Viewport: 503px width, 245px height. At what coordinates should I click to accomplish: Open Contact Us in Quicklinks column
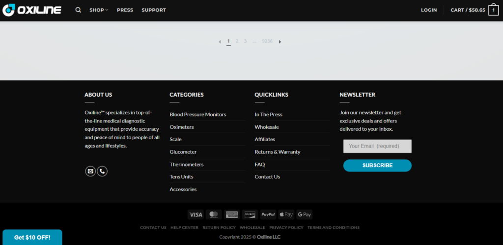pos(267,176)
